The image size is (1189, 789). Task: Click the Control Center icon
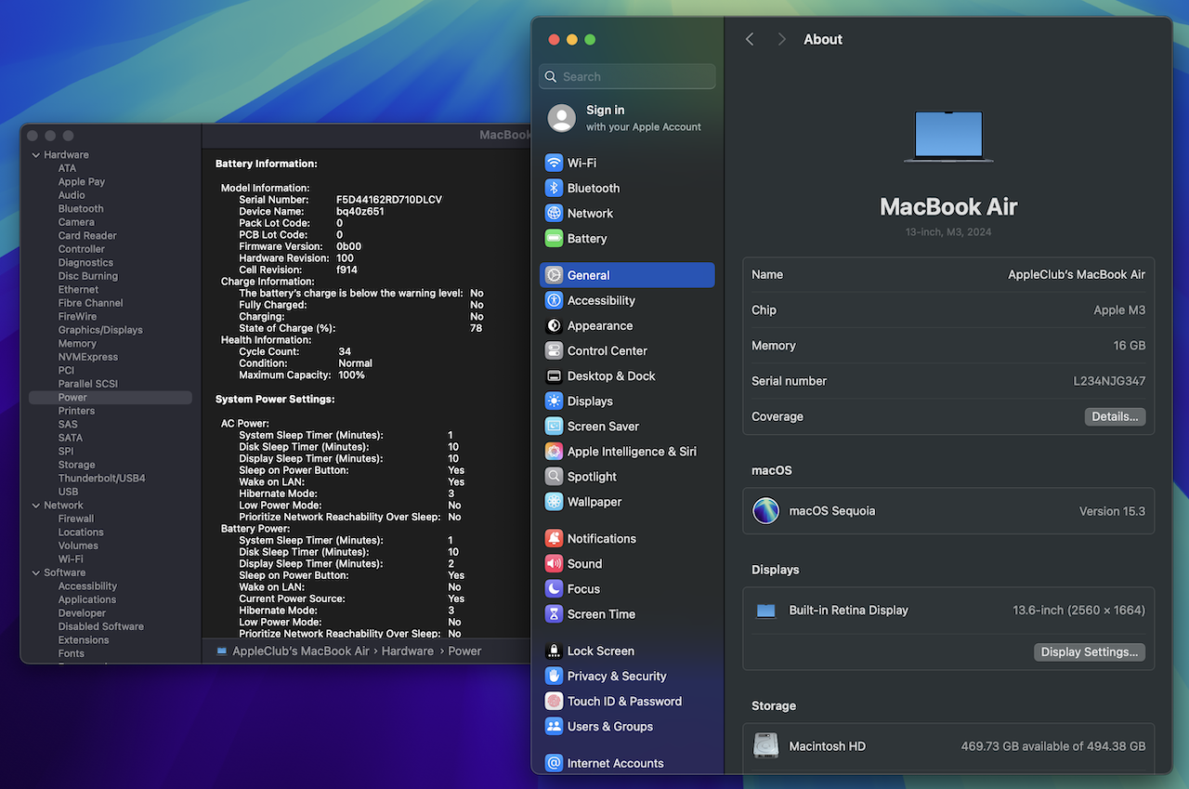point(554,350)
